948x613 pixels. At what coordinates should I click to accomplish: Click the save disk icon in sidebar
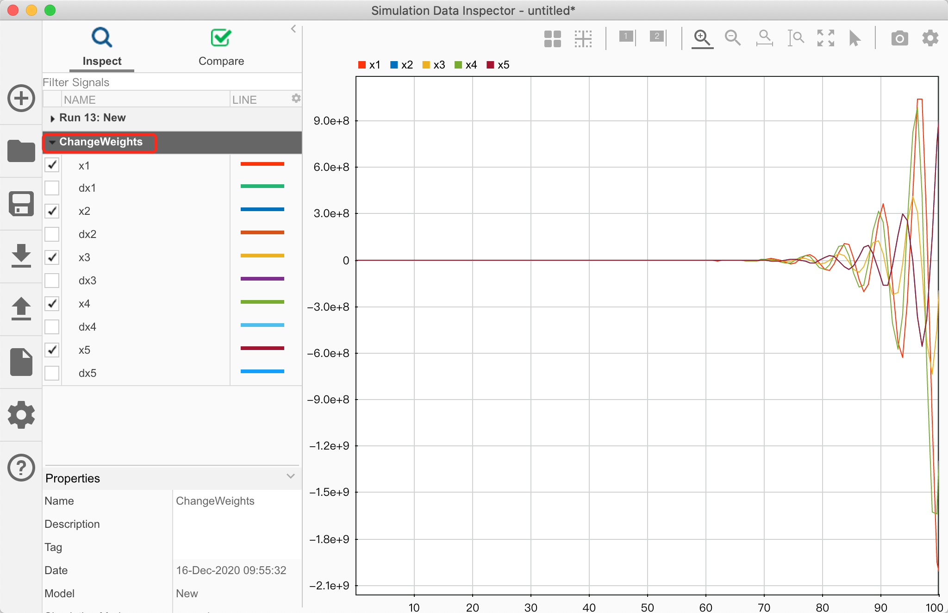[x=21, y=204]
